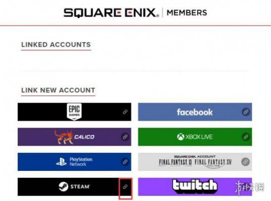The height and width of the screenshot is (201, 271).
Task: Click the PlayStation logo symbol
Action: pyautogui.click(x=61, y=162)
